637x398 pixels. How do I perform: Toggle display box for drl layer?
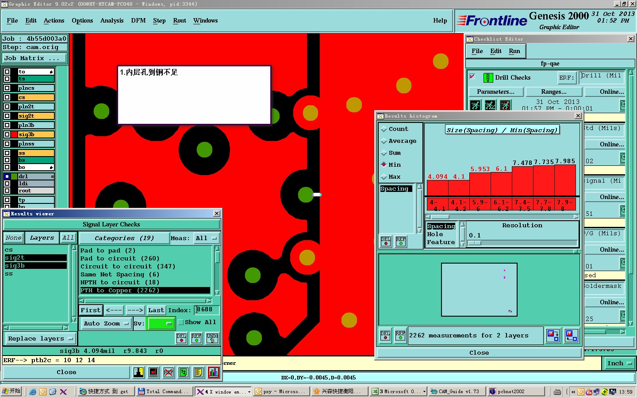tap(7, 176)
